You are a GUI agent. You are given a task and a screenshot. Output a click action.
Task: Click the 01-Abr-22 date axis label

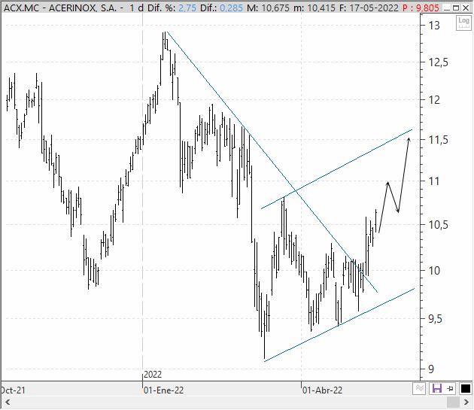322,390
